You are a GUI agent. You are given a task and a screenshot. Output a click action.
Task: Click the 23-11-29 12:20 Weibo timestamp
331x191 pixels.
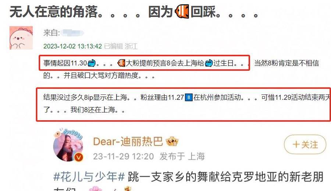click(x=124, y=156)
